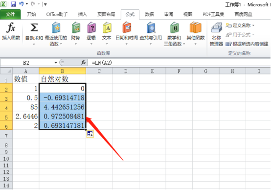The height and width of the screenshot is (190, 271).
Task: Select column B header
Action: point(63,71)
